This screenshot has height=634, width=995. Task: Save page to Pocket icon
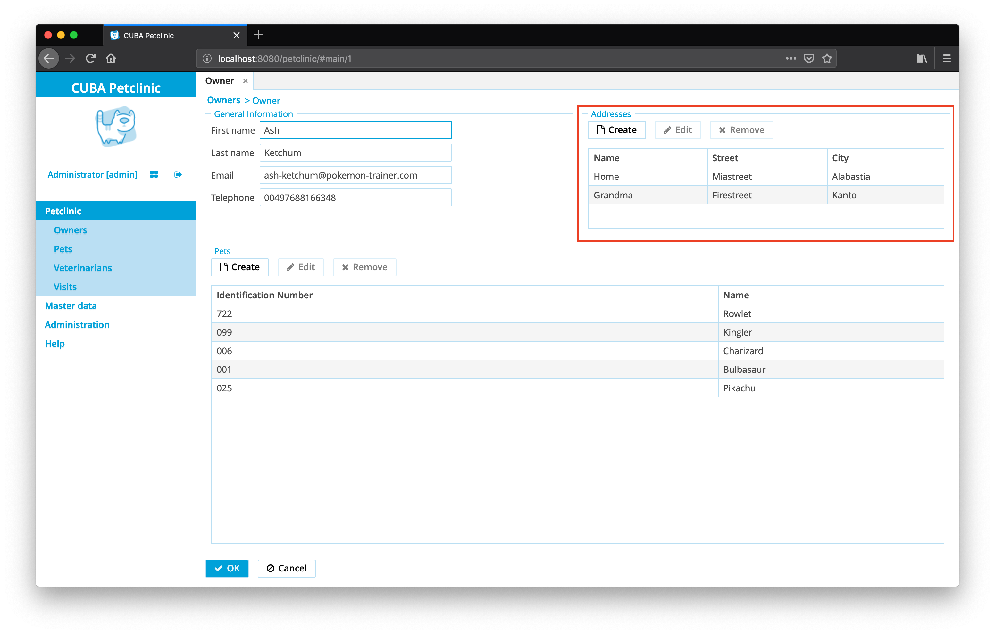coord(809,58)
